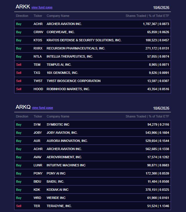Select TWIST BIOSCIENCE CORPORATION name
186x212 pixels.
click(x=73, y=81)
